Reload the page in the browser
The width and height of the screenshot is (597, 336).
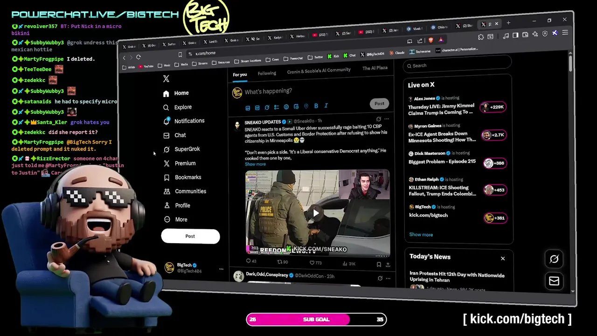pos(139,57)
